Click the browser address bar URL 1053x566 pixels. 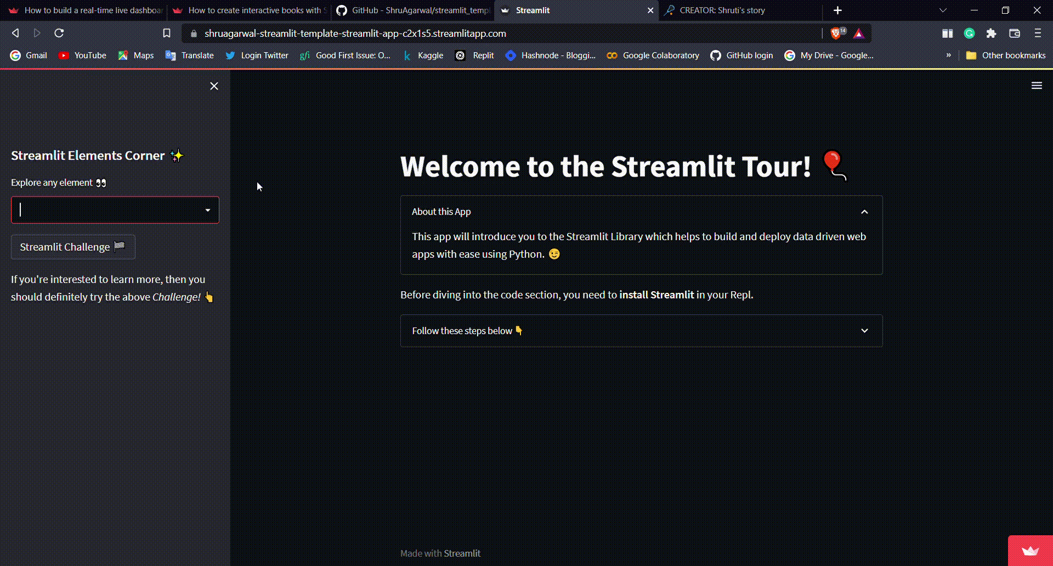[355, 33]
